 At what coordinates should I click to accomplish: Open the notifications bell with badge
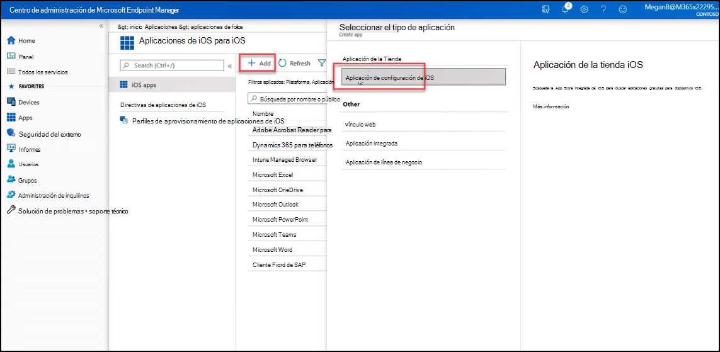coord(566,9)
